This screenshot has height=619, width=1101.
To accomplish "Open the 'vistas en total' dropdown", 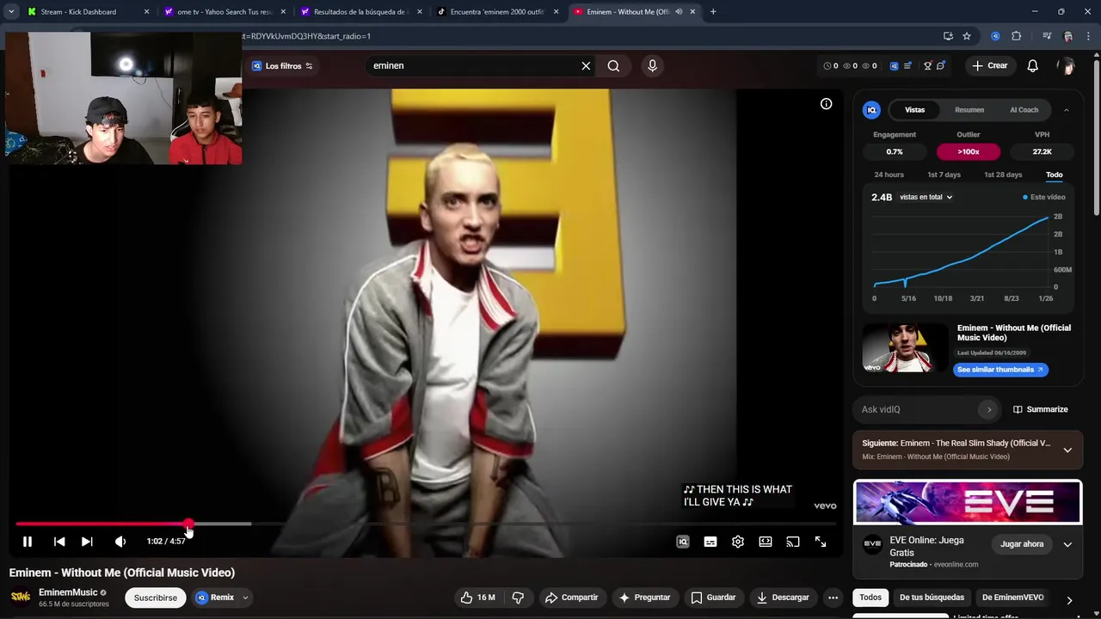I will (926, 197).
